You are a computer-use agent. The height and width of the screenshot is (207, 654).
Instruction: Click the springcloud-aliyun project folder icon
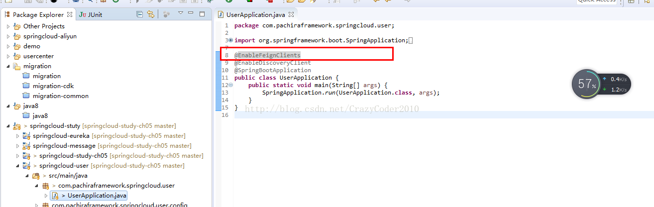[x=17, y=36]
